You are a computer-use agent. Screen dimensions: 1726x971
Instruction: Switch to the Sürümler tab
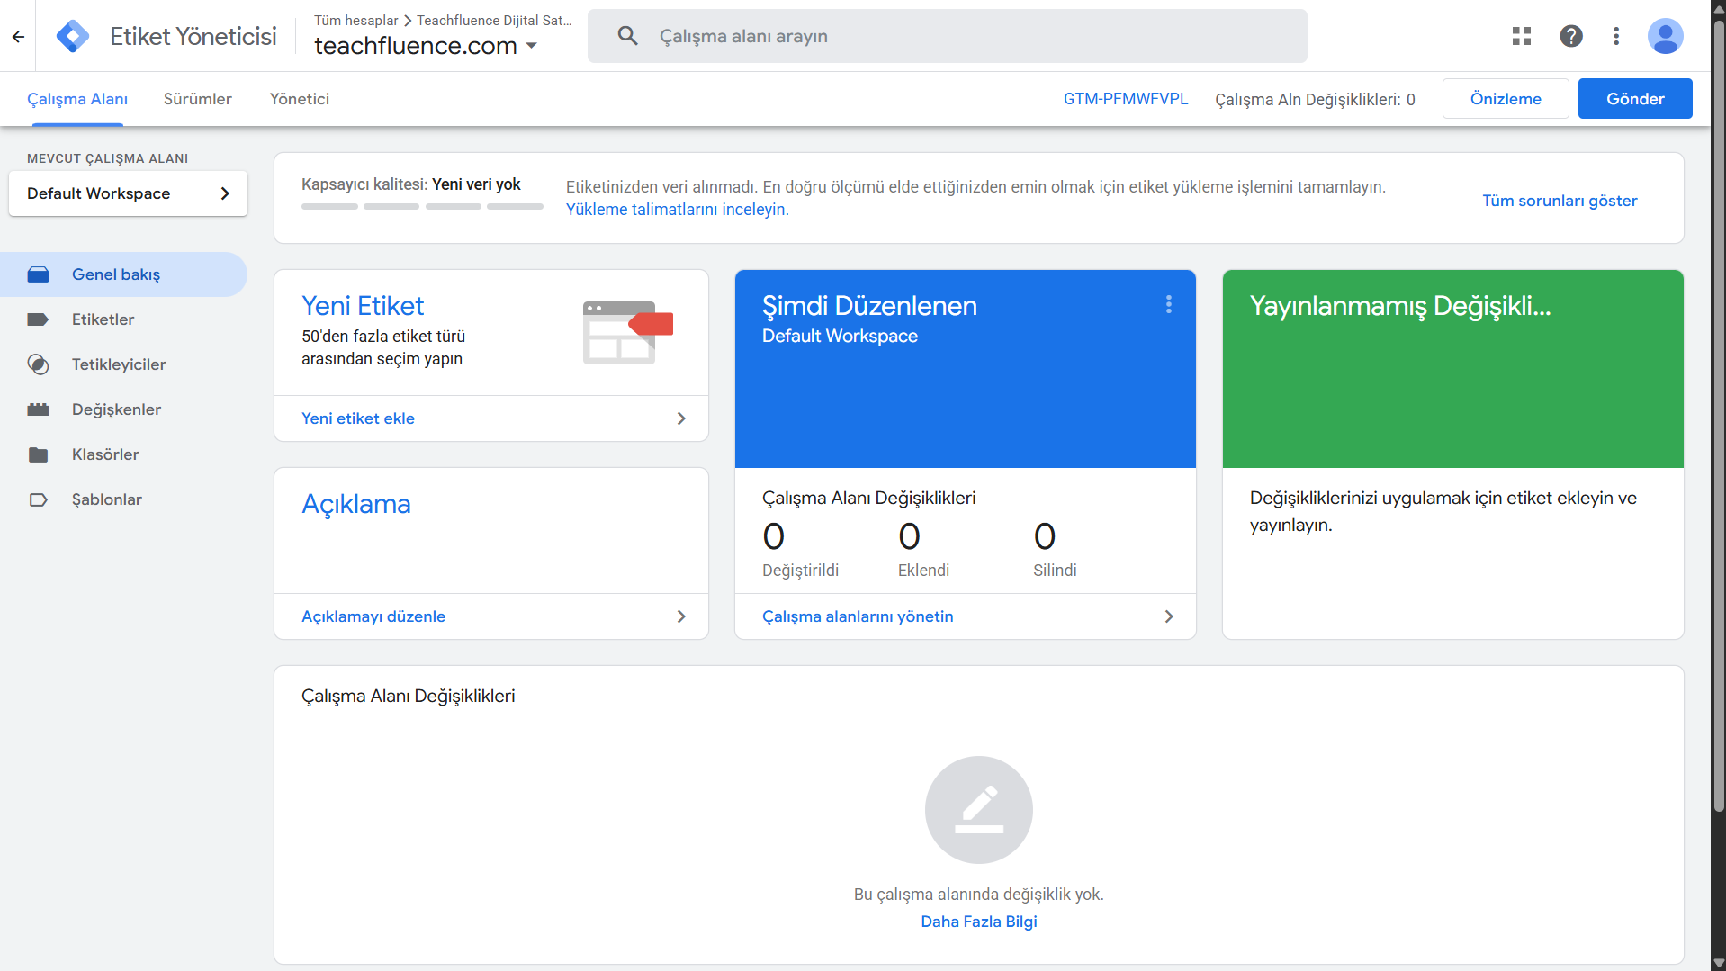pos(197,99)
